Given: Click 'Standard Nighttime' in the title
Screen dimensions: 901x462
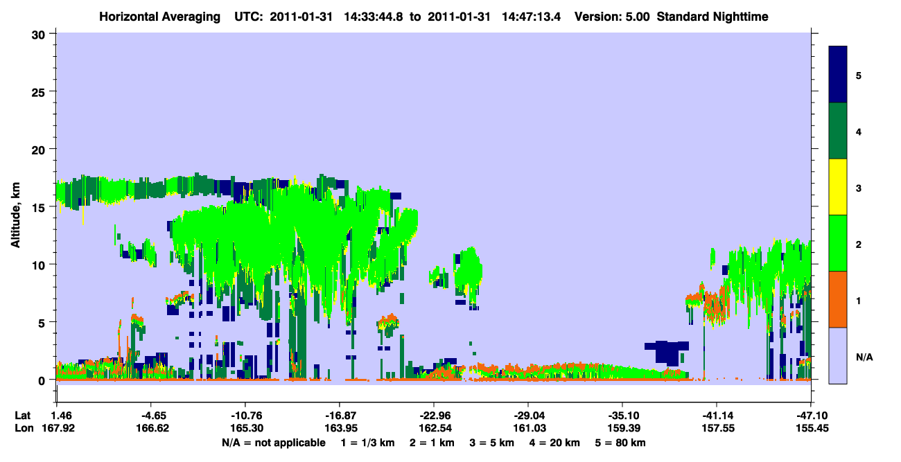Looking at the screenshot, I should 713,17.
